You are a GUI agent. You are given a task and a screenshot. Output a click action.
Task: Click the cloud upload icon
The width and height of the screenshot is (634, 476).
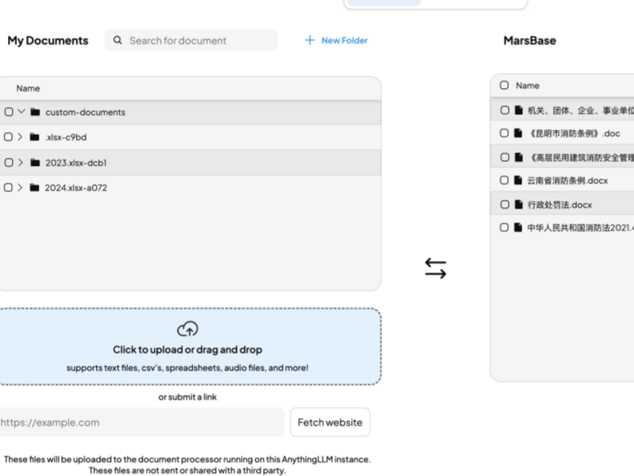pyautogui.click(x=187, y=328)
